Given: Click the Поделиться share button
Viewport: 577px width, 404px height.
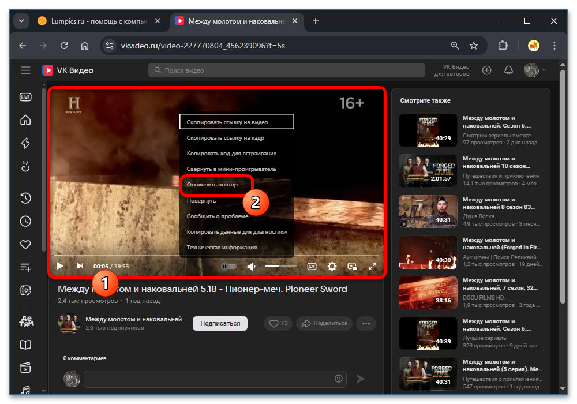Looking at the screenshot, I should coord(324,323).
